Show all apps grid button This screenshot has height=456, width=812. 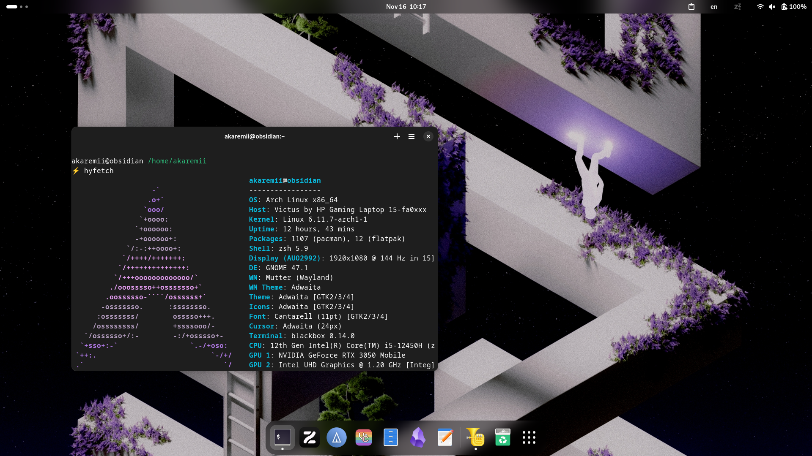pos(529,437)
